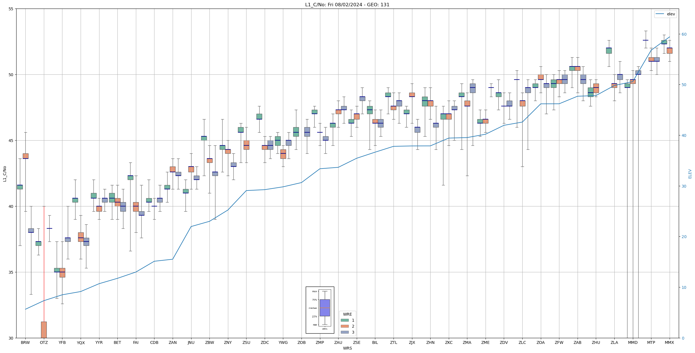Click the ZMP station label

click(320, 342)
